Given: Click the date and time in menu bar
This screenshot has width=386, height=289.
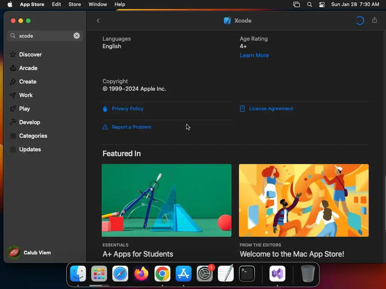Looking at the screenshot, I should [x=355, y=5].
